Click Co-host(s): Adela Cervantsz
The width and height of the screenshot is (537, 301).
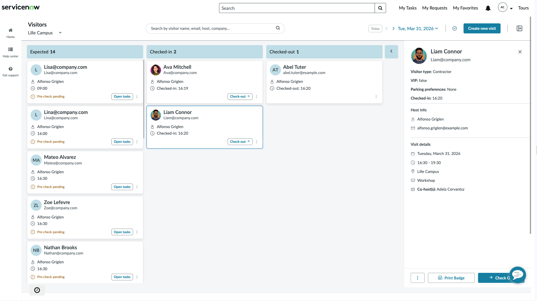pos(441,189)
